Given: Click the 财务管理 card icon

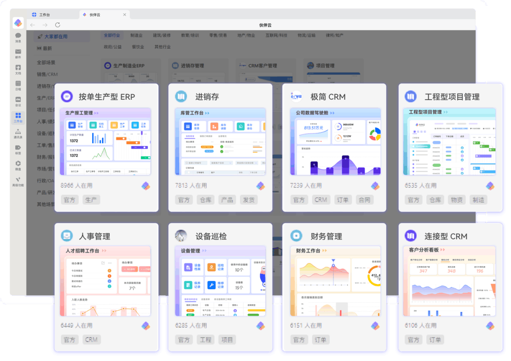Looking at the screenshot, I should pyautogui.click(x=296, y=236).
